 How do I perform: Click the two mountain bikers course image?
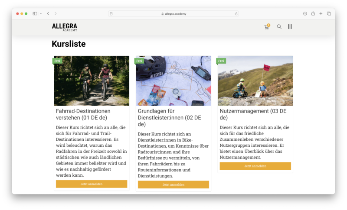[92, 81]
